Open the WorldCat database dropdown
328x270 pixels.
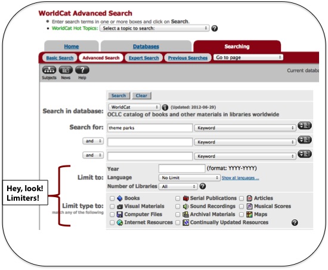click(x=134, y=108)
